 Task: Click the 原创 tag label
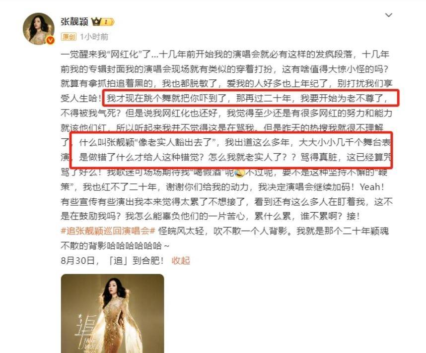click(69, 37)
